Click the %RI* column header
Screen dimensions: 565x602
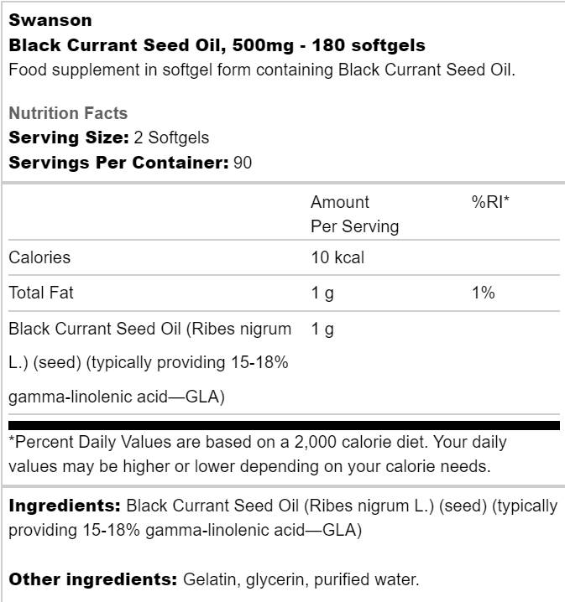pyautogui.click(x=491, y=202)
